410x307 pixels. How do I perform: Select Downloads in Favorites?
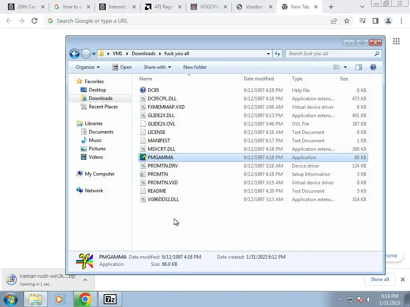(100, 98)
